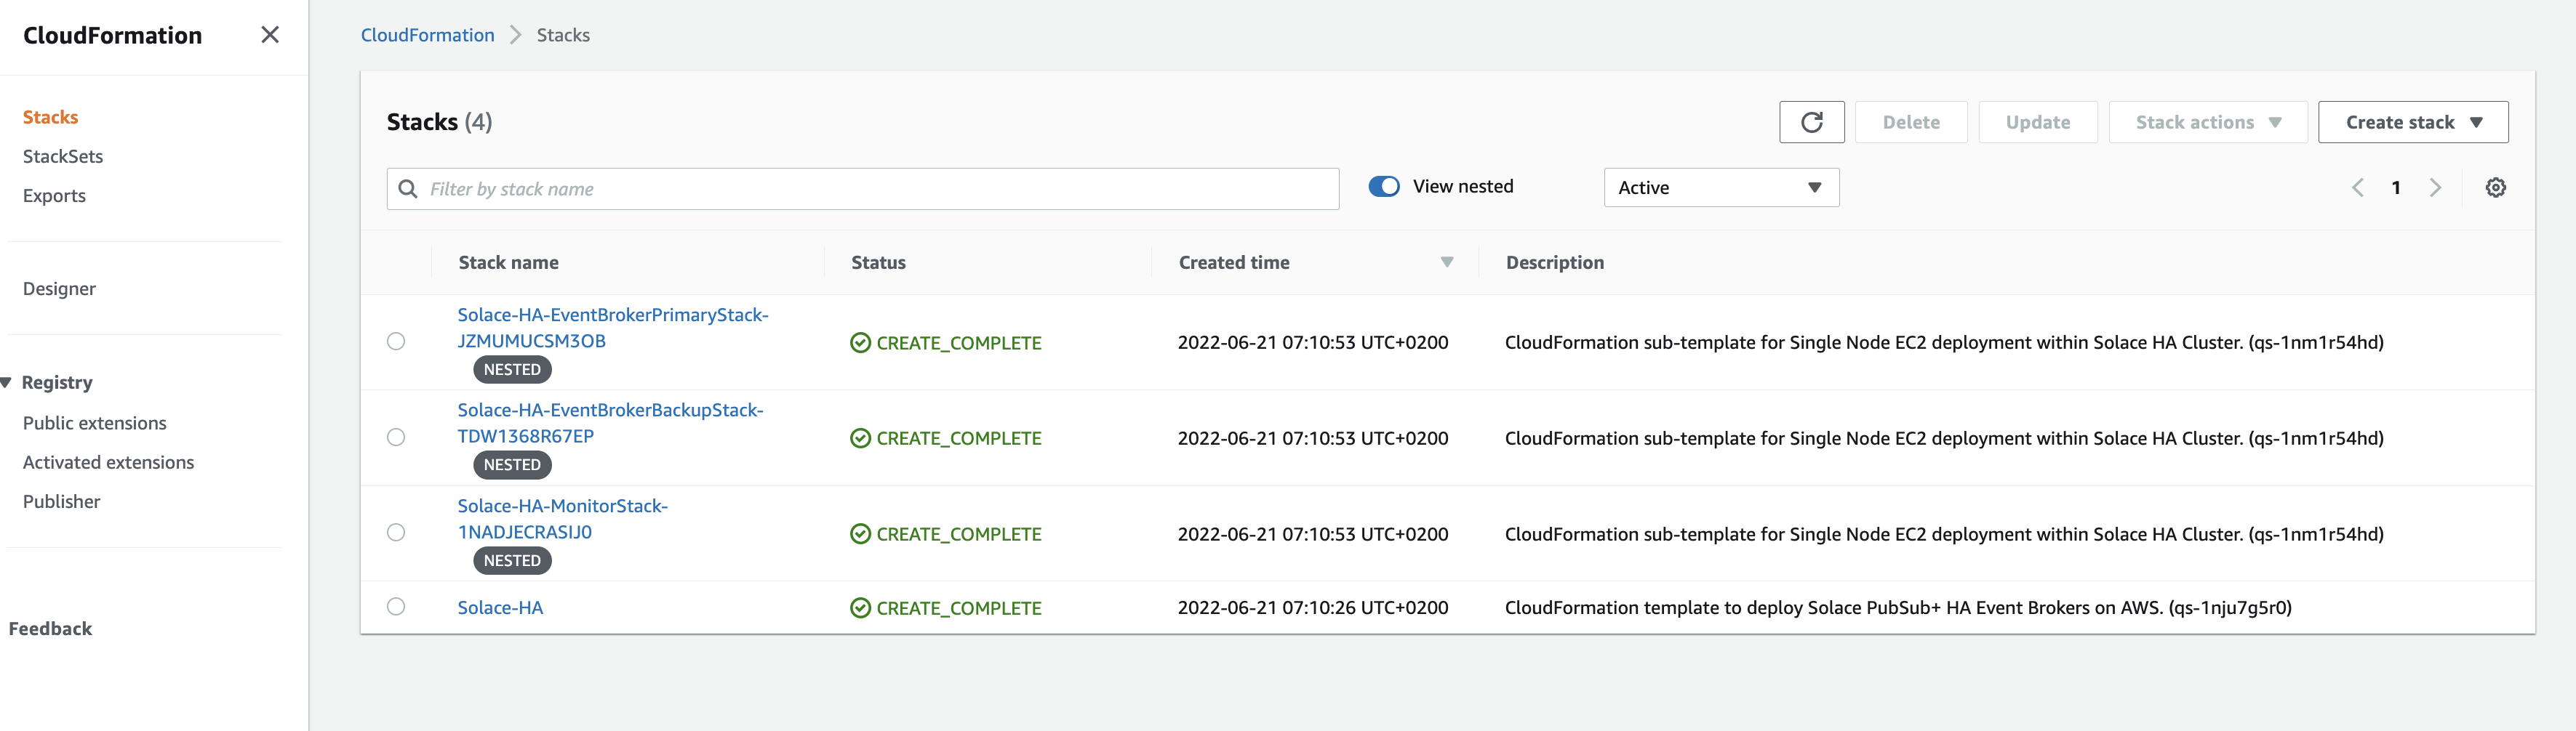
Task: Click the Description column header
Action: pyautogui.click(x=1555, y=262)
